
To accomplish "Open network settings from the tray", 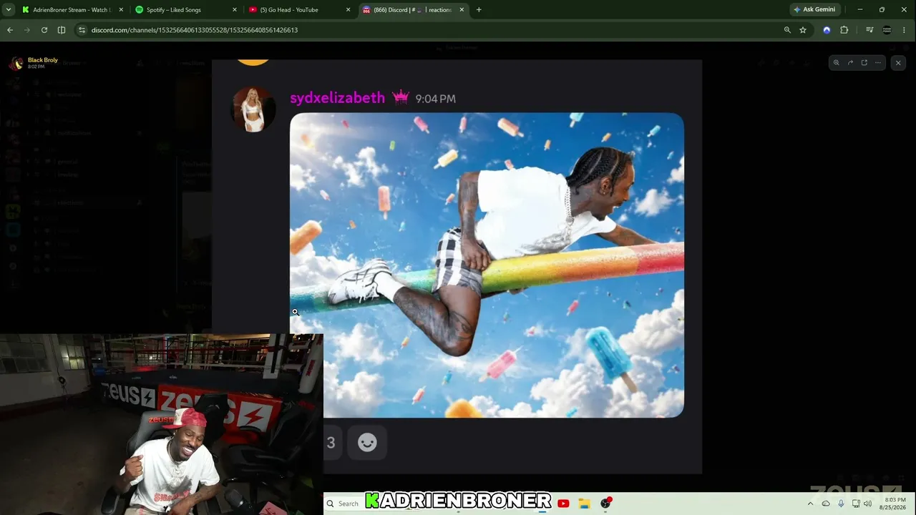I will coord(856,504).
